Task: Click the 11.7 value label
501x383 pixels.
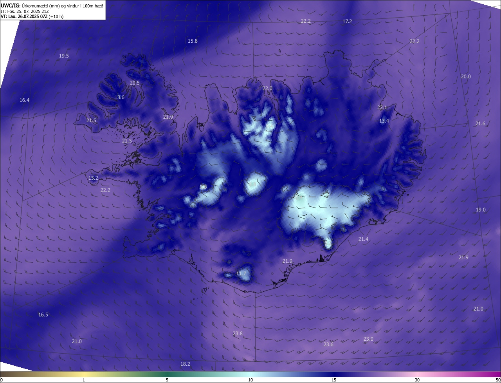Action: 241,274
